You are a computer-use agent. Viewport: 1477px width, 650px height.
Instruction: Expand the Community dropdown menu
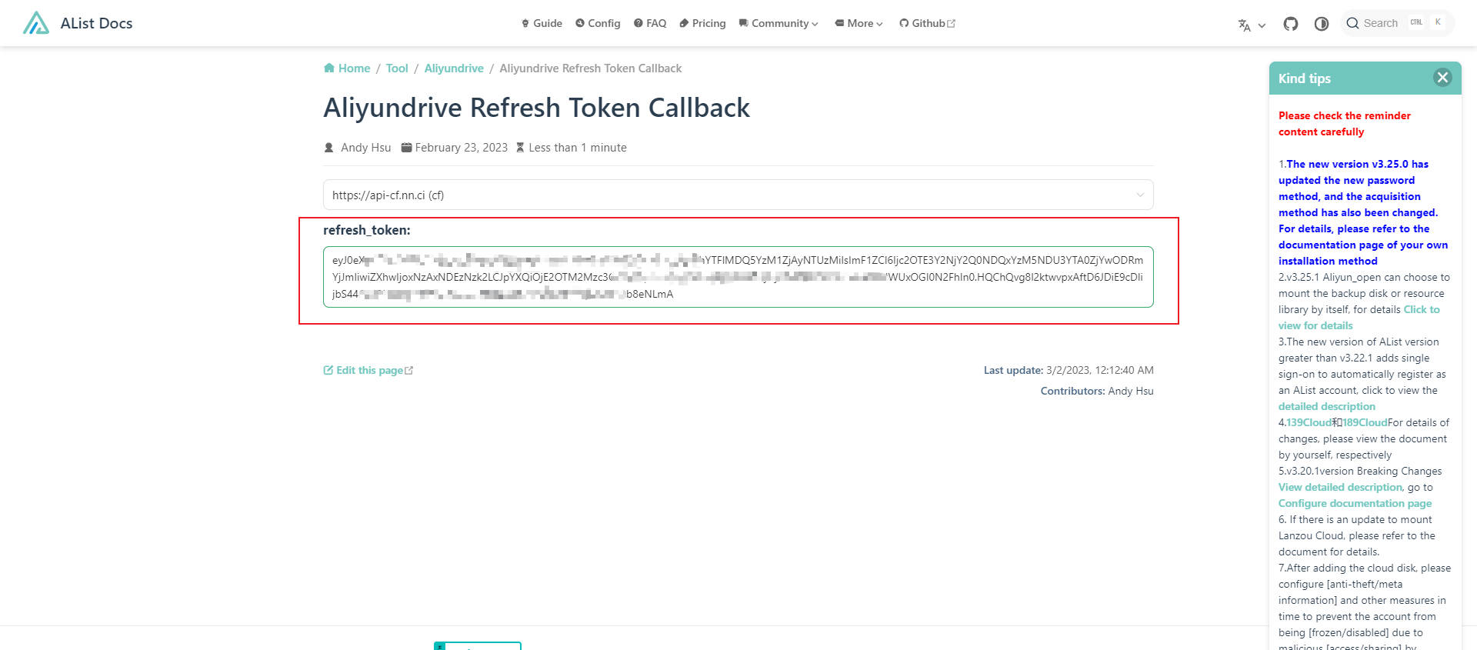click(x=779, y=23)
